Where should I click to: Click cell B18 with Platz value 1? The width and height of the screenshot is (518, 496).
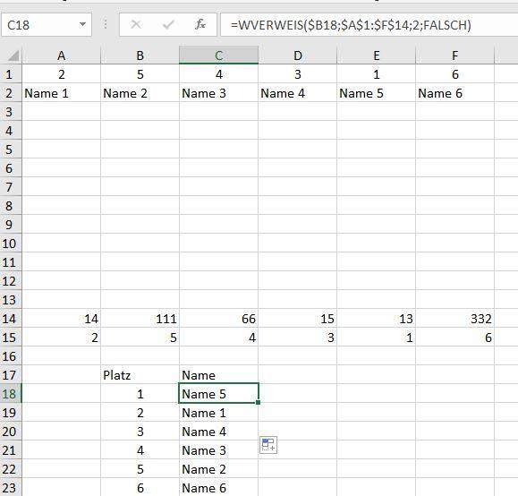pyautogui.click(x=140, y=394)
